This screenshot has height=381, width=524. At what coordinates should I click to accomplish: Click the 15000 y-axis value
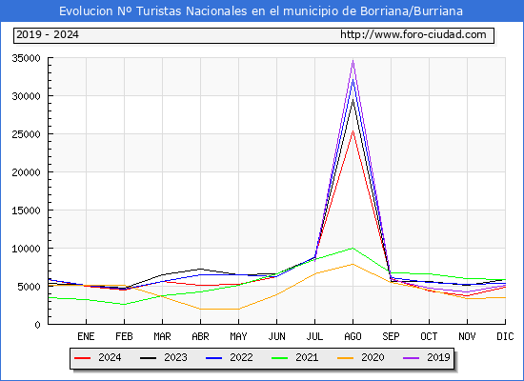[26, 211]
